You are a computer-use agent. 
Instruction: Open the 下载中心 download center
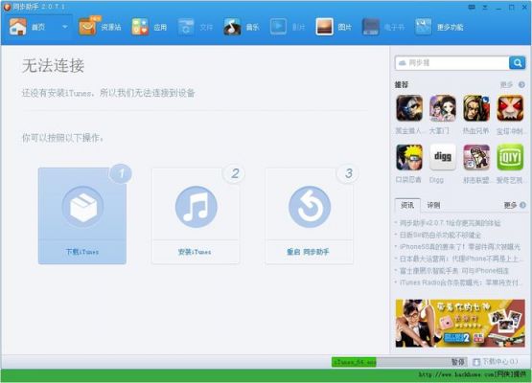click(499, 362)
